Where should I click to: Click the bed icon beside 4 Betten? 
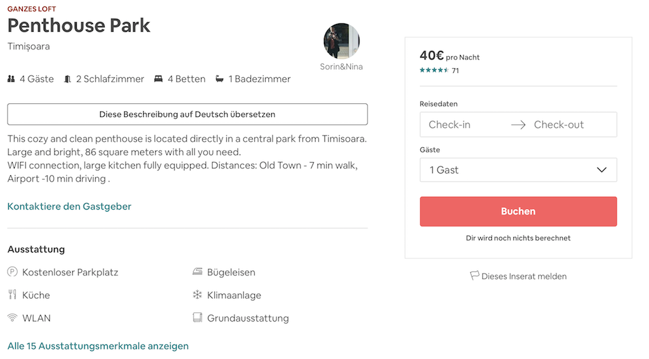point(158,79)
